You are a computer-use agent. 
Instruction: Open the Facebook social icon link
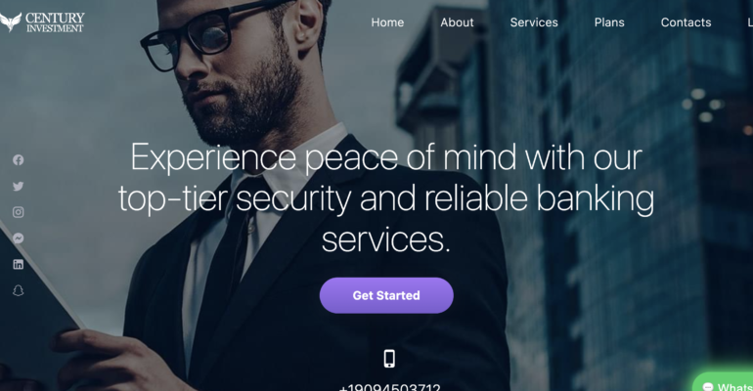[19, 160]
